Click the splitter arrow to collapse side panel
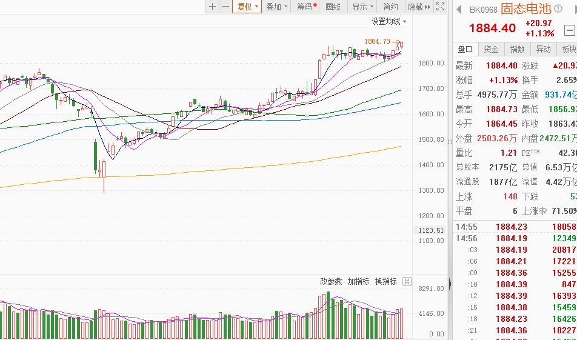This screenshot has width=577, height=340. click(450, 283)
